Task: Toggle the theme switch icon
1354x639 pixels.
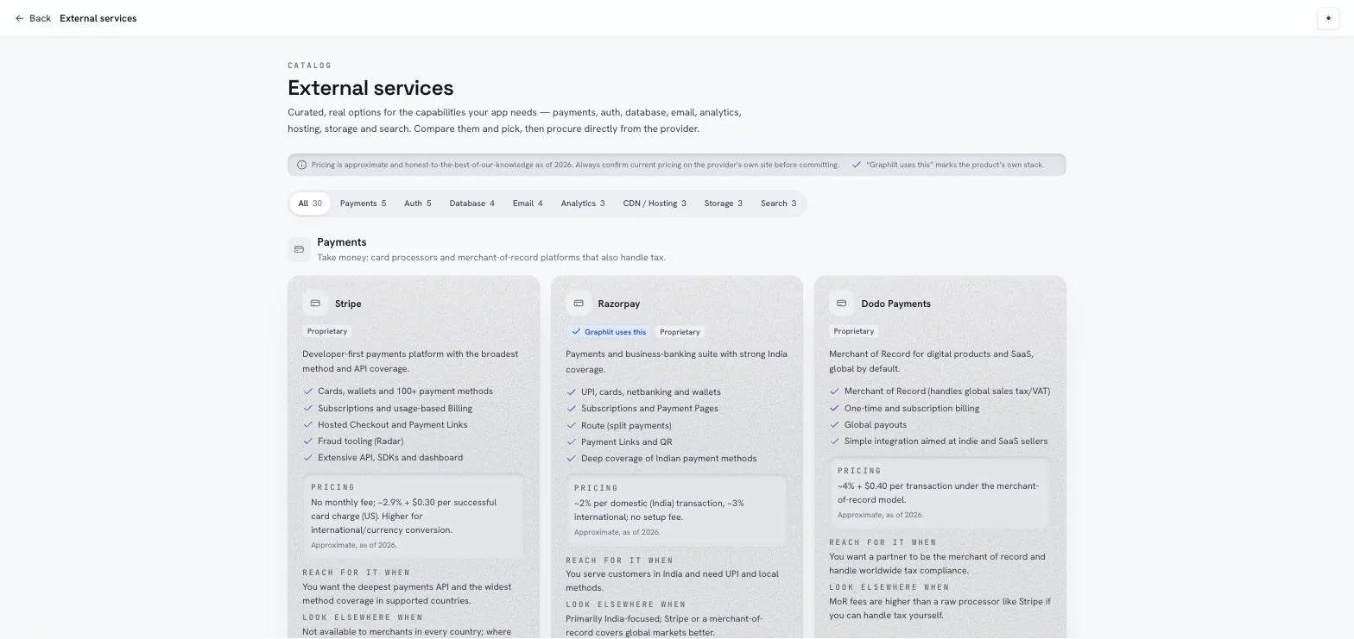Action: 1328,18
